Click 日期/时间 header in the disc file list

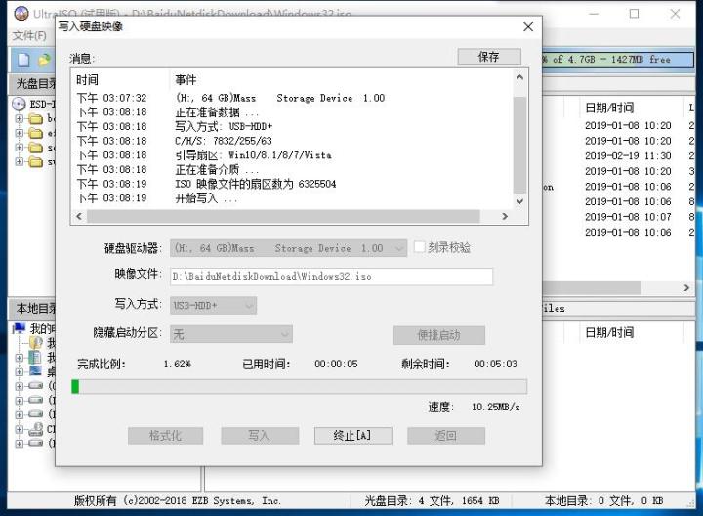[609, 107]
